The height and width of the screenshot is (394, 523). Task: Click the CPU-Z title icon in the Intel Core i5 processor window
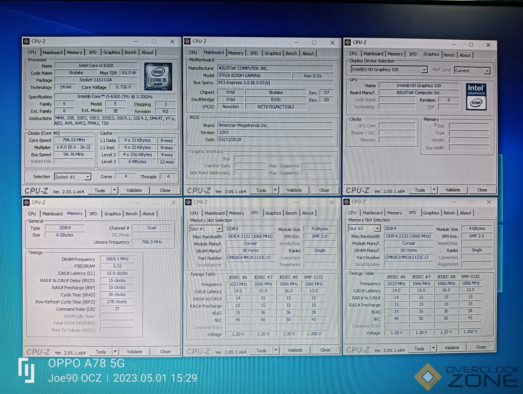coord(27,41)
